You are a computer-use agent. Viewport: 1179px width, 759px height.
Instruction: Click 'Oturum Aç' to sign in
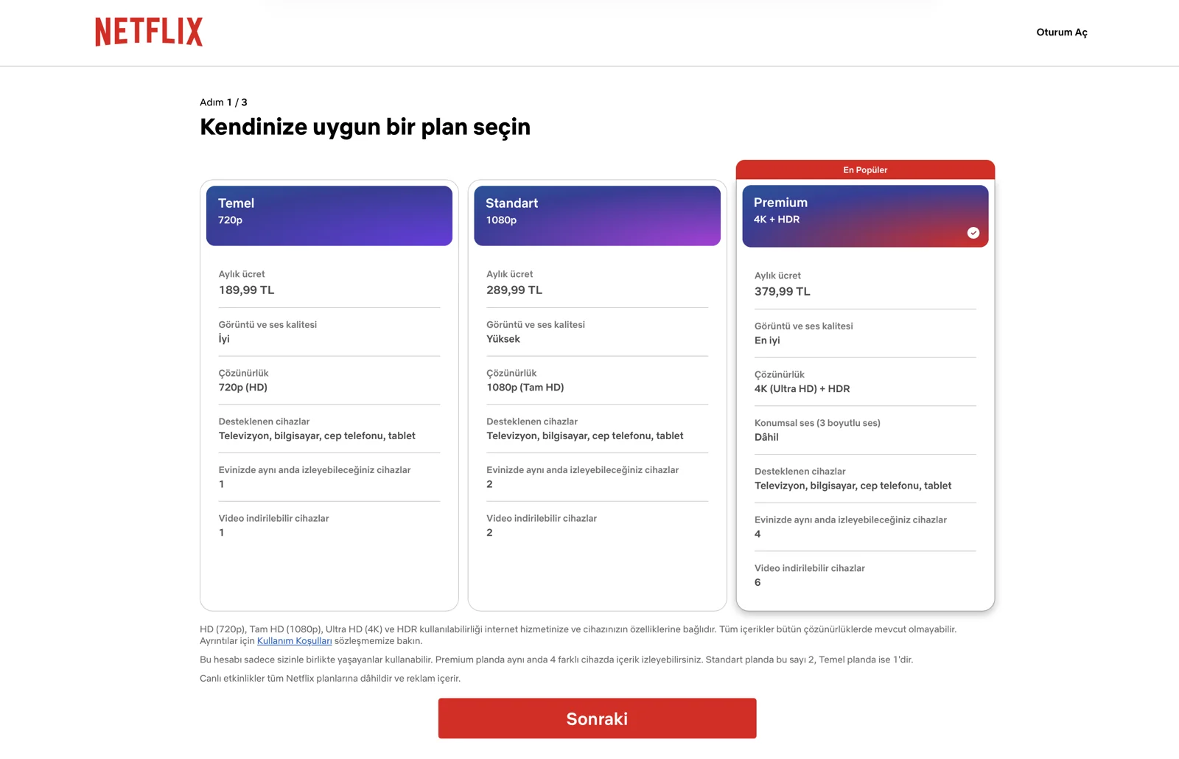click(x=1062, y=32)
